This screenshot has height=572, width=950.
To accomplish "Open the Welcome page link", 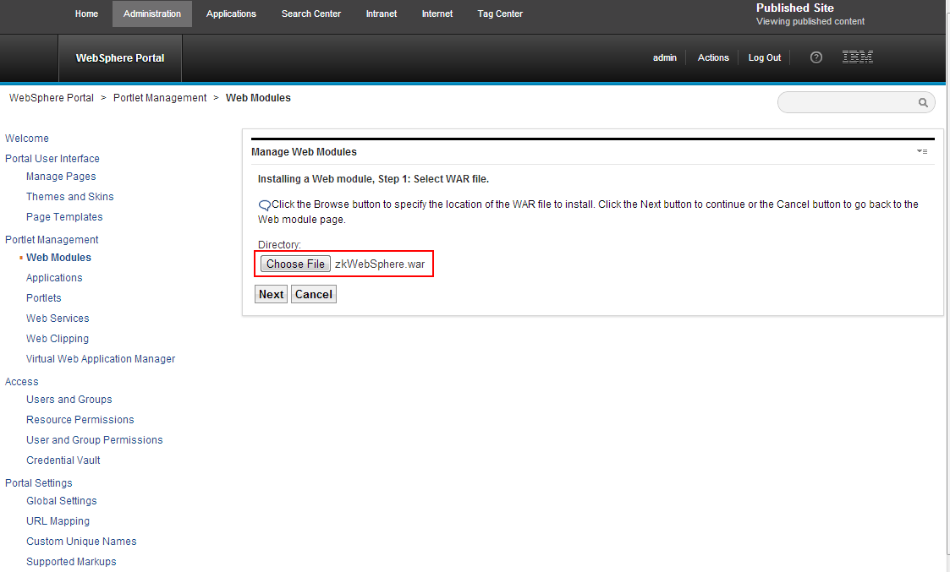I will click(27, 139).
